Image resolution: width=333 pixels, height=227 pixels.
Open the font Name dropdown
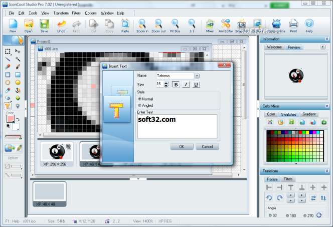pyautogui.click(x=197, y=76)
